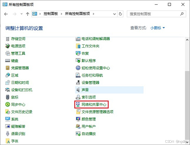Screen dimensions: 190x145
Task: Open the 工作文件夹 icon
Action: point(78,46)
